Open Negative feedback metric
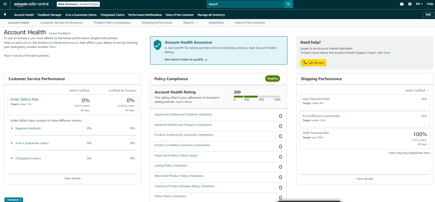 tap(28, 128)
